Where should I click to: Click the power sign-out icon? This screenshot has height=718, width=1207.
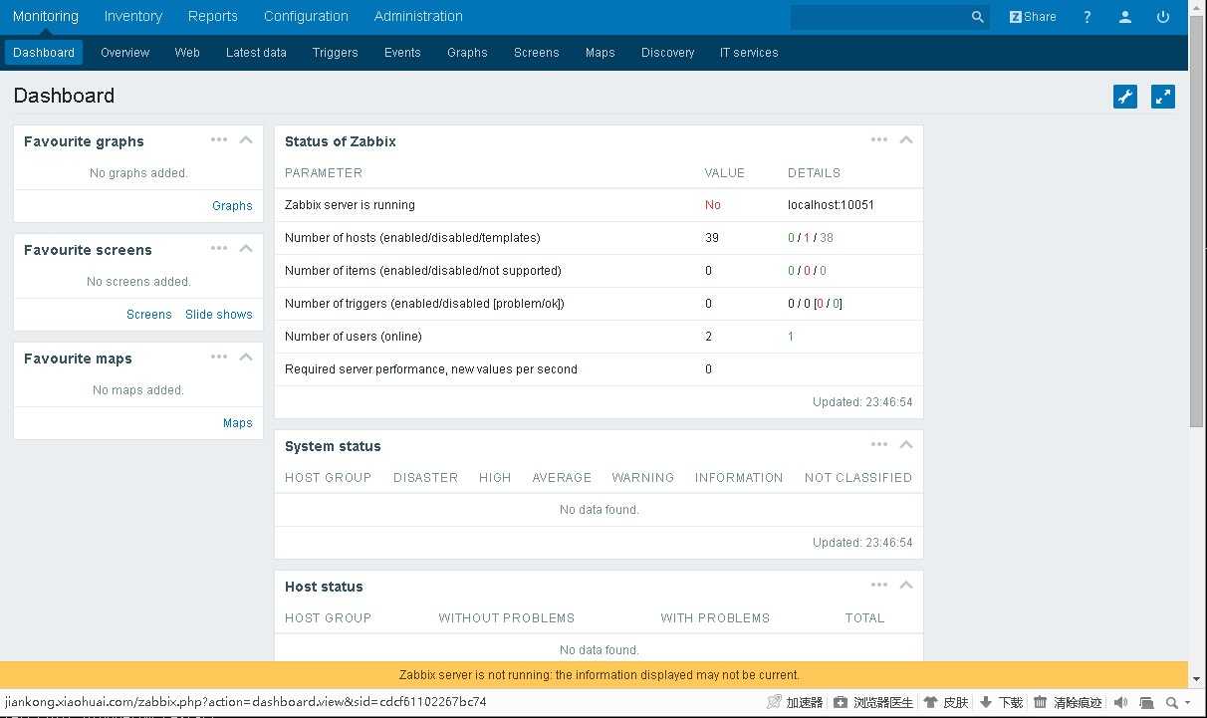click(1163, 17)
